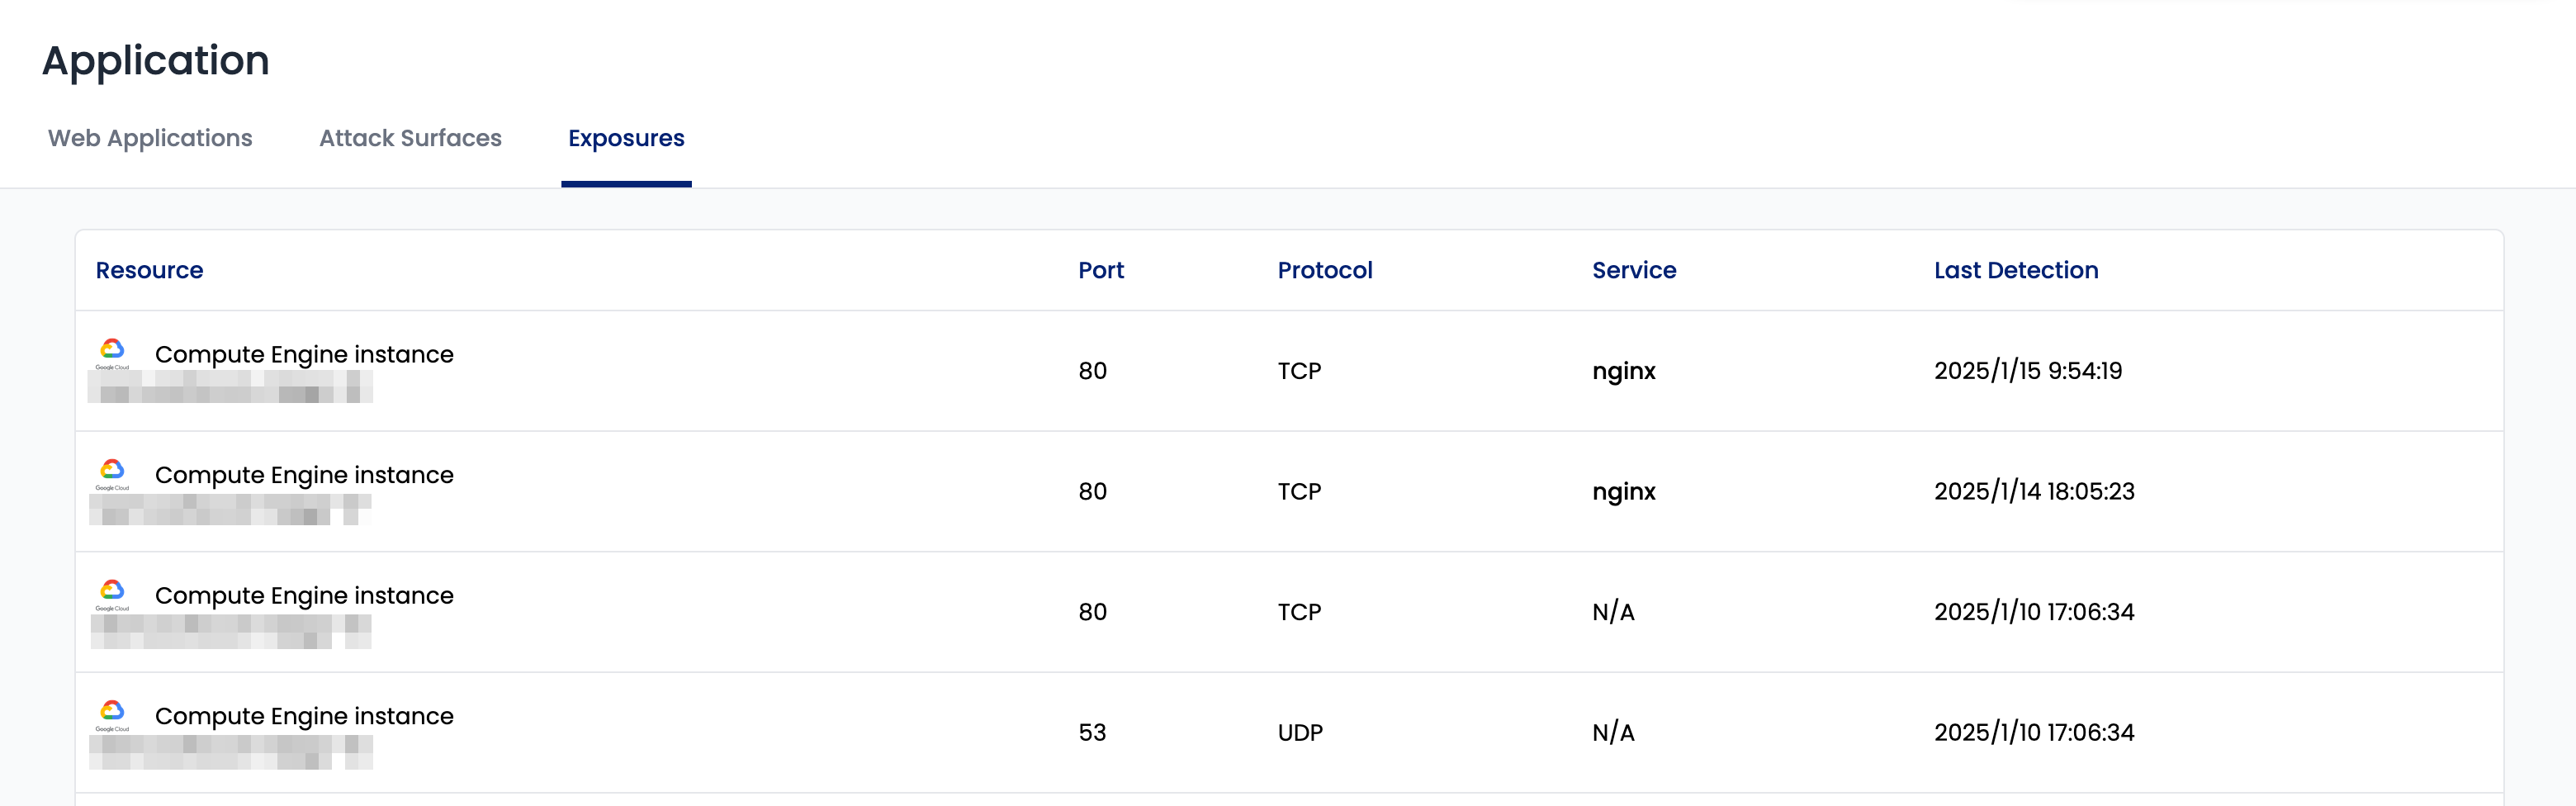Viewport: 2576px width, 806px height.
Task: Click the blurred resource name under third instance
Action: pos(231,631)
